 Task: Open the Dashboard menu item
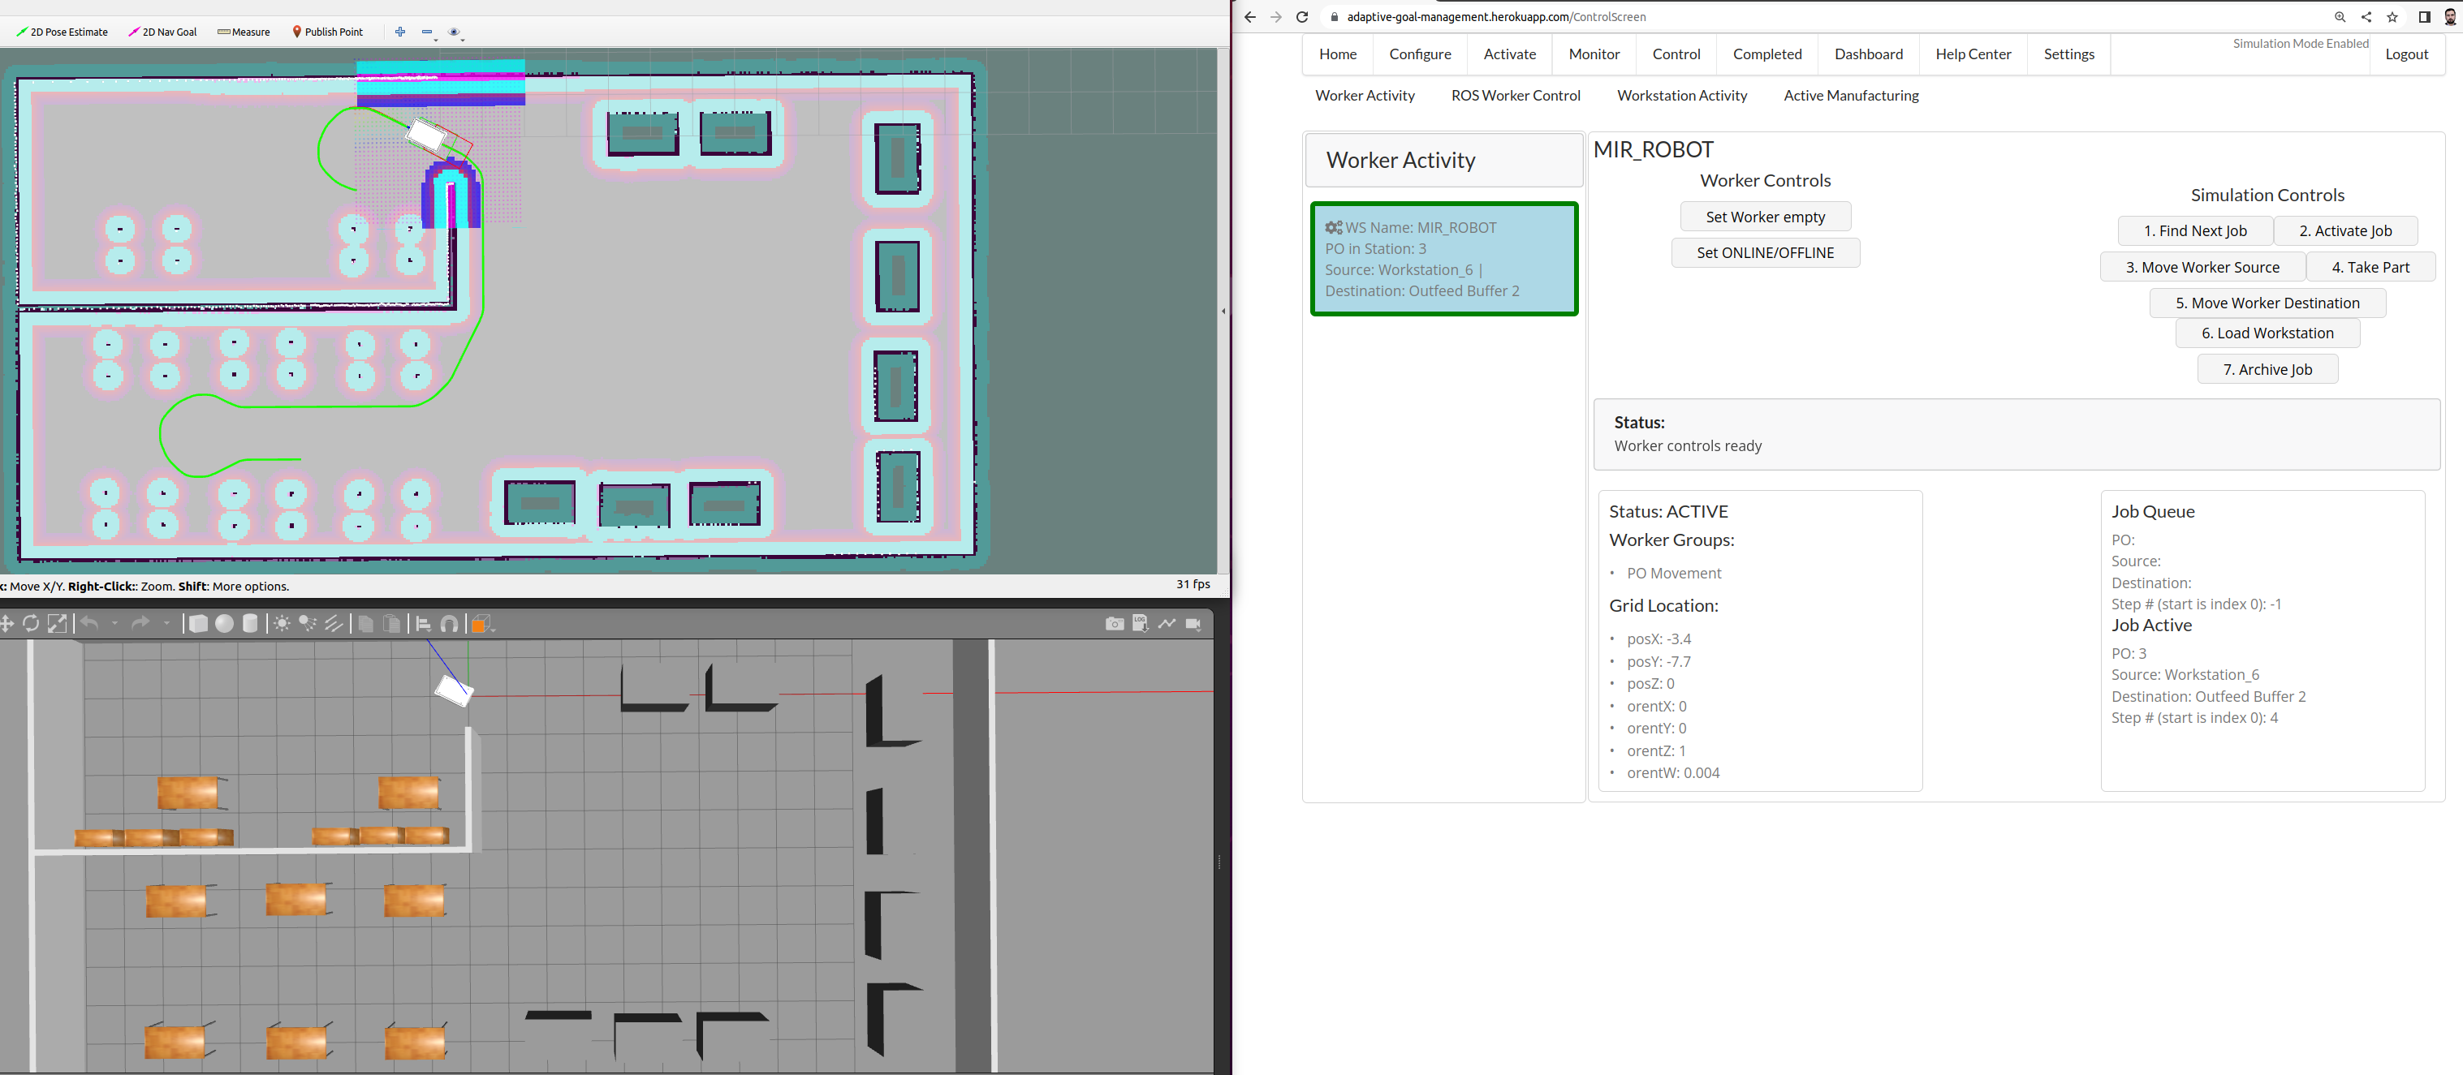(x=1867, y=54)
